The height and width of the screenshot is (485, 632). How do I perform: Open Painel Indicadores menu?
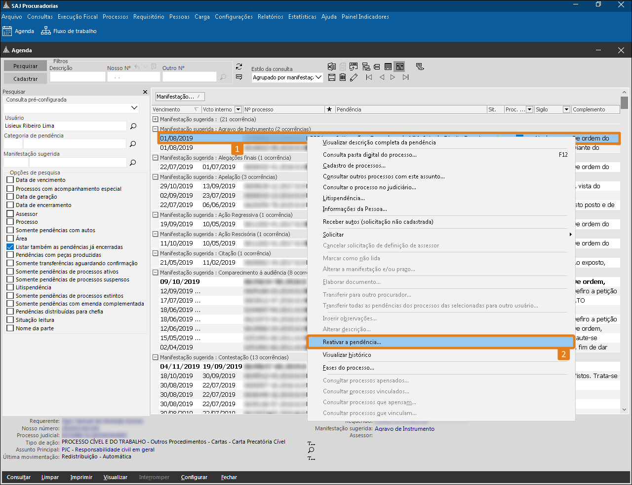coord(365,17)
